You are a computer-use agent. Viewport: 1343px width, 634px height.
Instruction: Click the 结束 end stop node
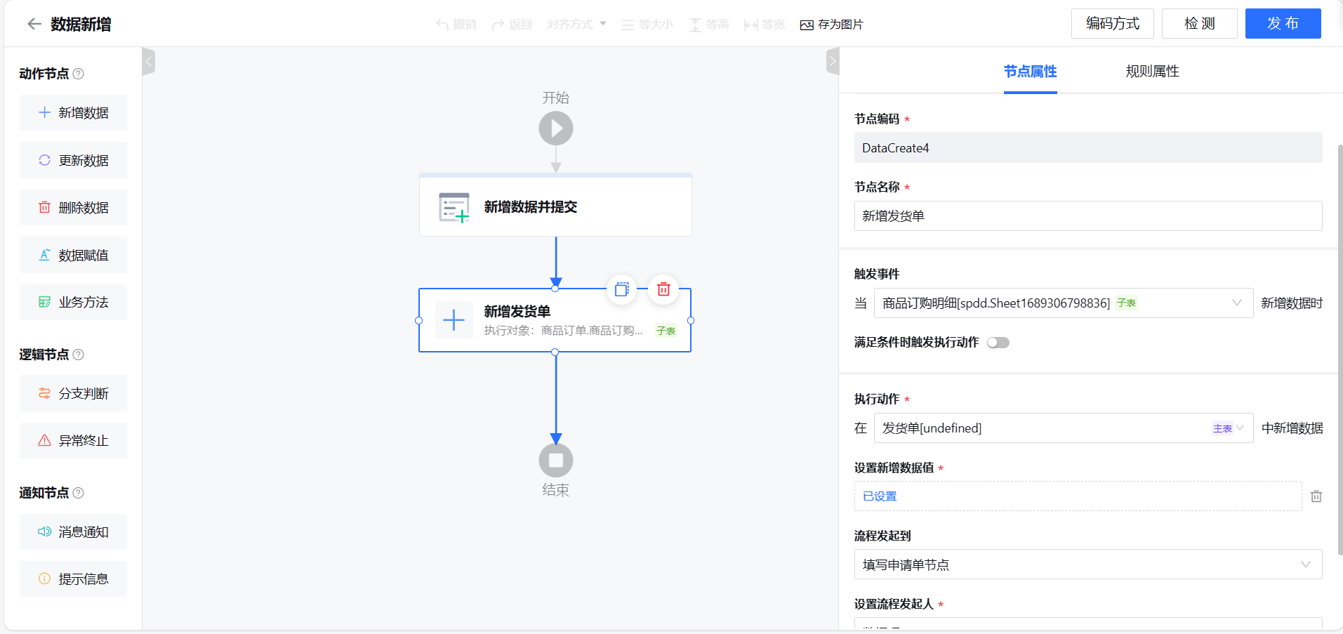(x=556, y=461)
